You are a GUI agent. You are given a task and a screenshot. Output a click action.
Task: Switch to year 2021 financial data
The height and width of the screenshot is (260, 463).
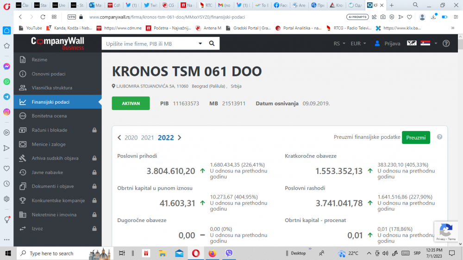click(x=147, y=138)
